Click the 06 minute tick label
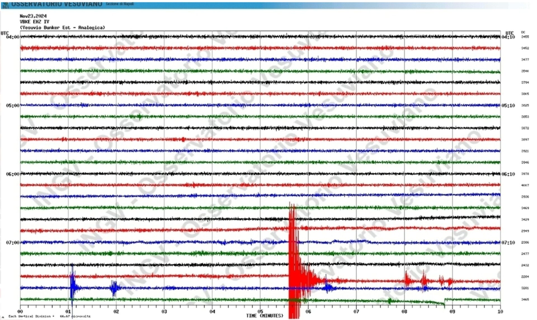The image size is (537, 320). (x=308, y=311)
